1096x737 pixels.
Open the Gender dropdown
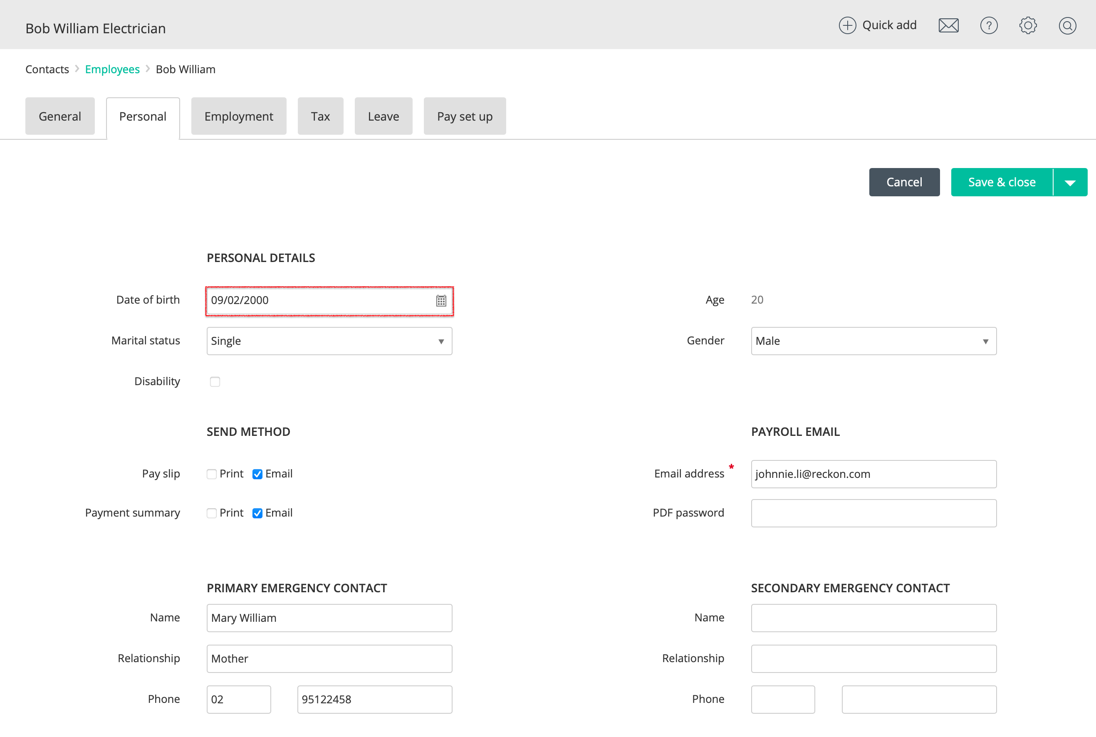(874, 341)
